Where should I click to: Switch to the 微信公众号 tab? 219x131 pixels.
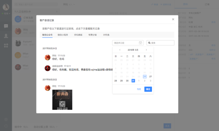pyautogui.click(x=47, y=35)
